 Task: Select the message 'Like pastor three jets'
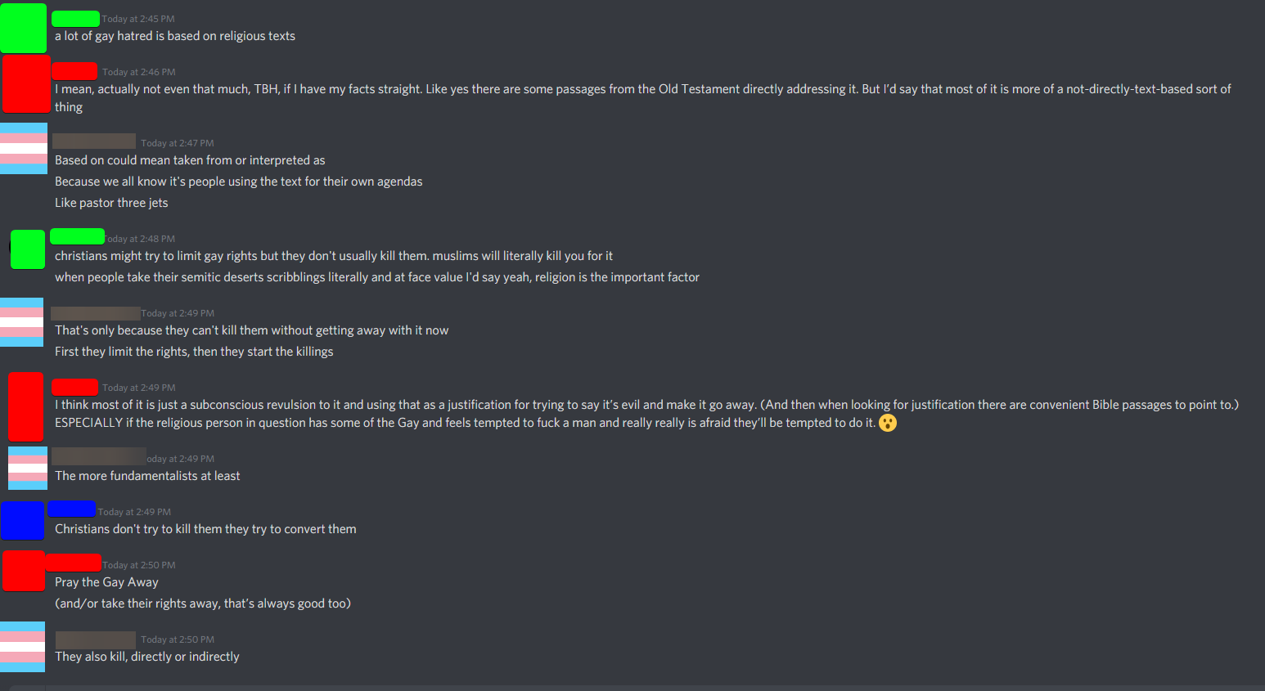pos(111,203)
